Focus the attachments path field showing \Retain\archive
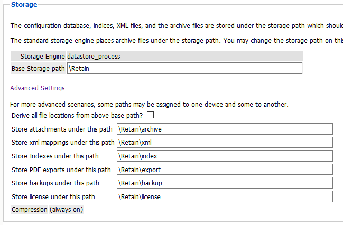The height and width of the screenshot is (225, 343). coord(225,129)
